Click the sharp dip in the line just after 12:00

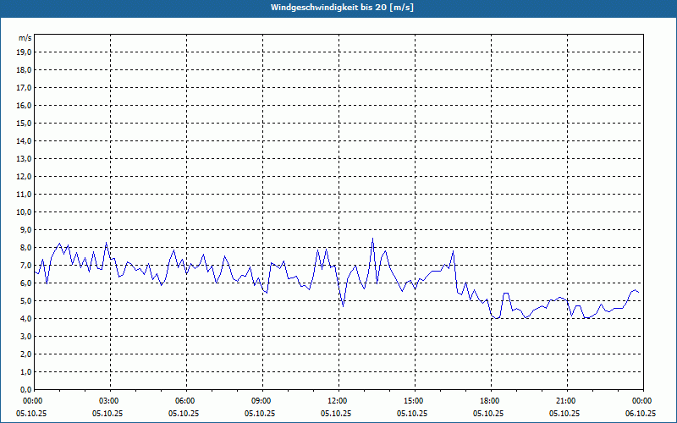pos(343,305)
